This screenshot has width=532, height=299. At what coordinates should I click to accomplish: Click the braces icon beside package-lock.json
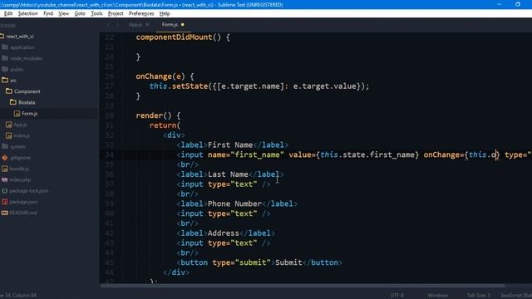pyautogui.click(x=5, y=191)
